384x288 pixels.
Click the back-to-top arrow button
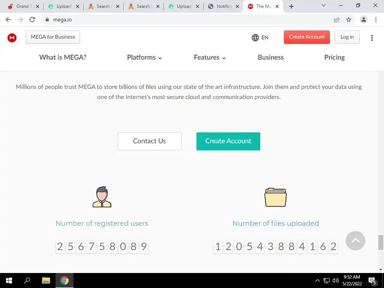point(355,240)
